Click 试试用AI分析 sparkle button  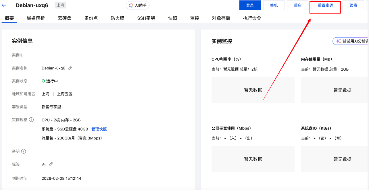click(351, 41)
